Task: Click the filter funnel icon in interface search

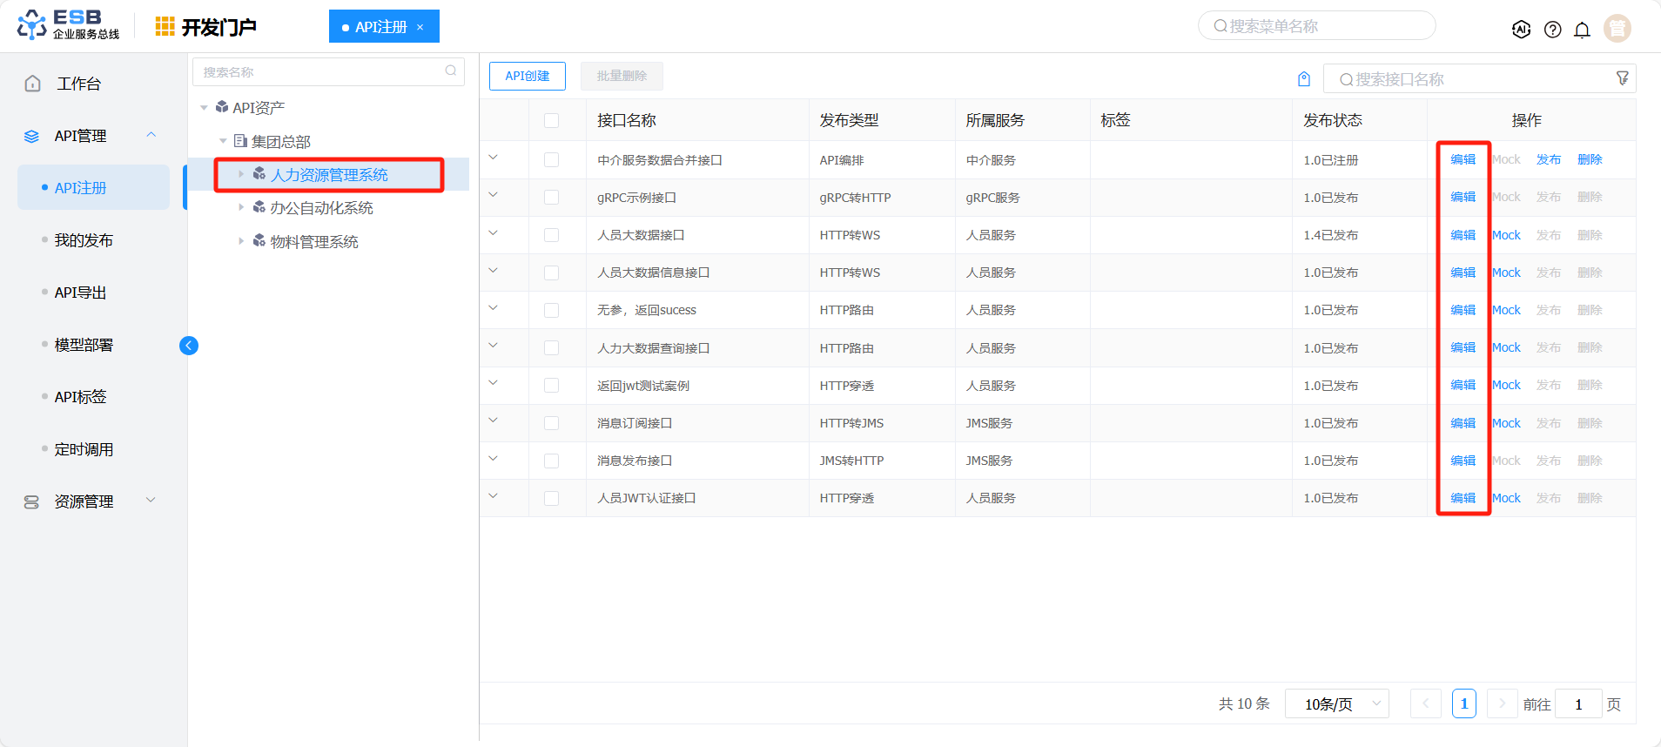Action: point(1622,78)
